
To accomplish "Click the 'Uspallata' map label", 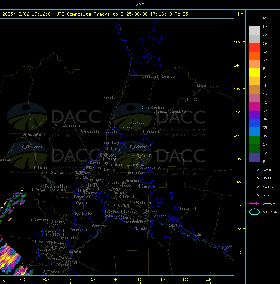I will click(32, 134).
